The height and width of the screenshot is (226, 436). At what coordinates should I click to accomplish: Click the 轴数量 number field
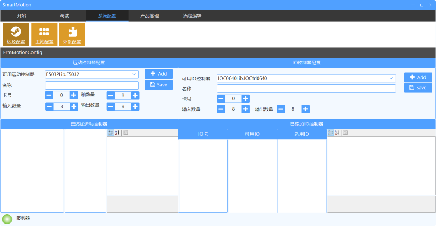pyautogui.click(x=123, y=96)
